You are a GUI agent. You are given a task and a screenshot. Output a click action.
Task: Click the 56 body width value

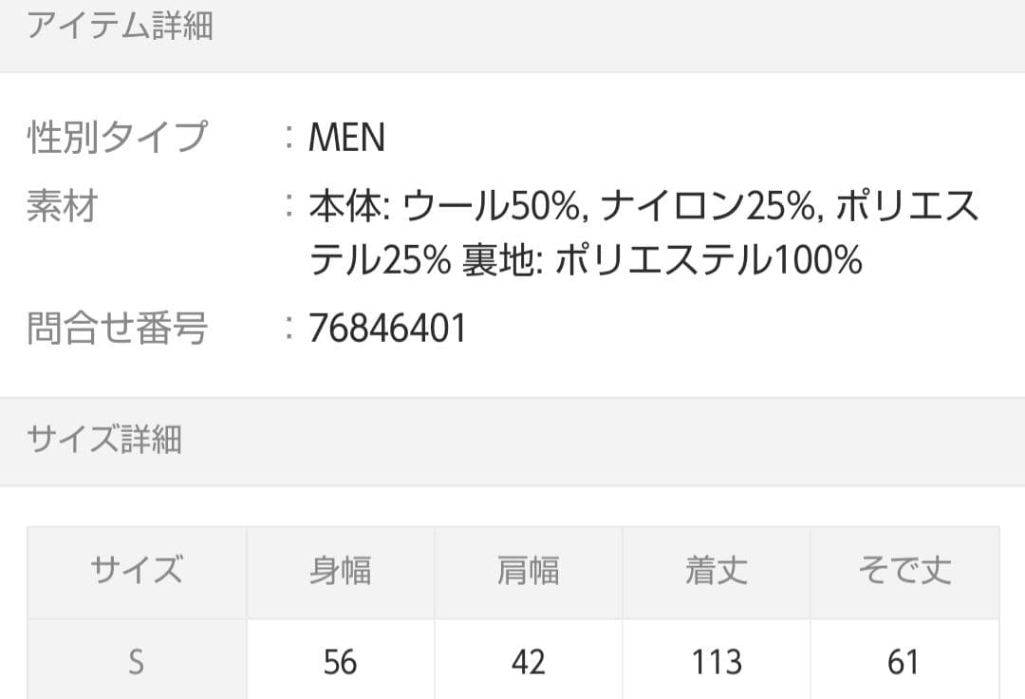(x=340, y=662)
